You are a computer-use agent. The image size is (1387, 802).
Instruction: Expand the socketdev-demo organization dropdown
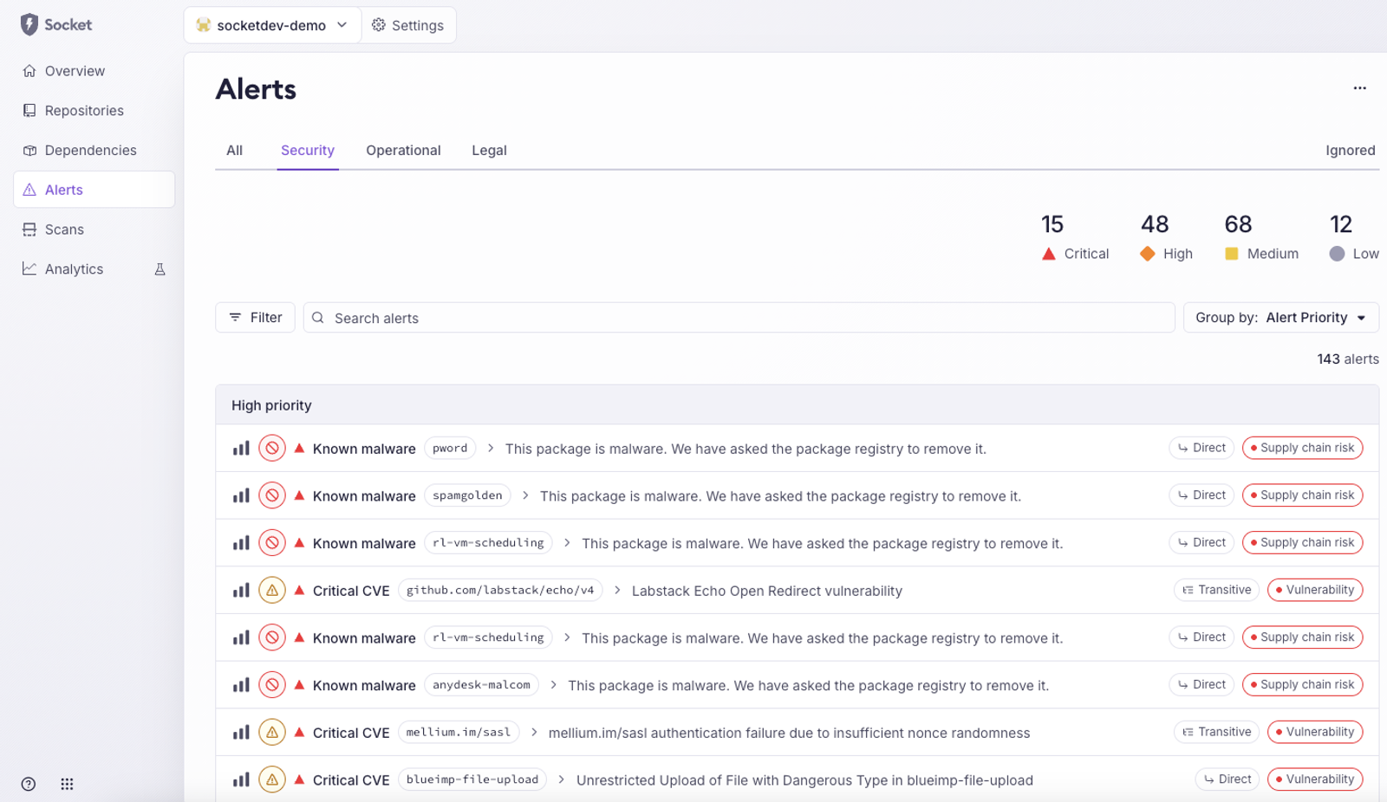click(x=272, y=25)
